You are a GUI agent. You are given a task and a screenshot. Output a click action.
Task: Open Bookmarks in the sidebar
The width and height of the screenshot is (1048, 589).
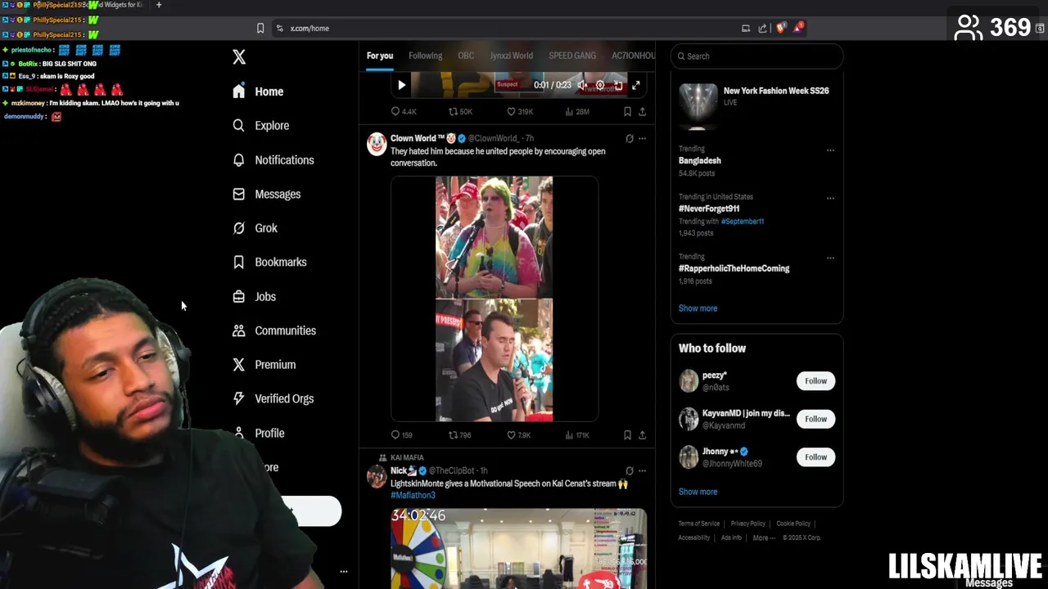269,262
